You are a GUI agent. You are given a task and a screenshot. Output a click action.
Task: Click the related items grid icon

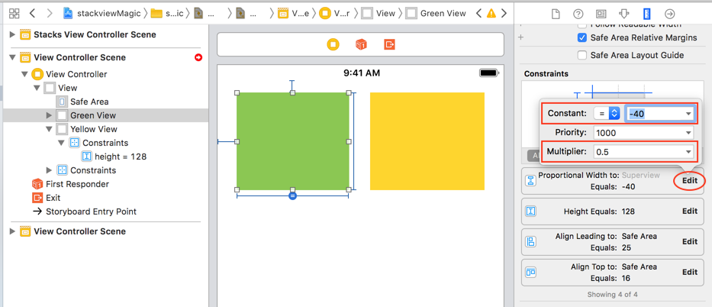pyautogui.click(x=14, y=14)
